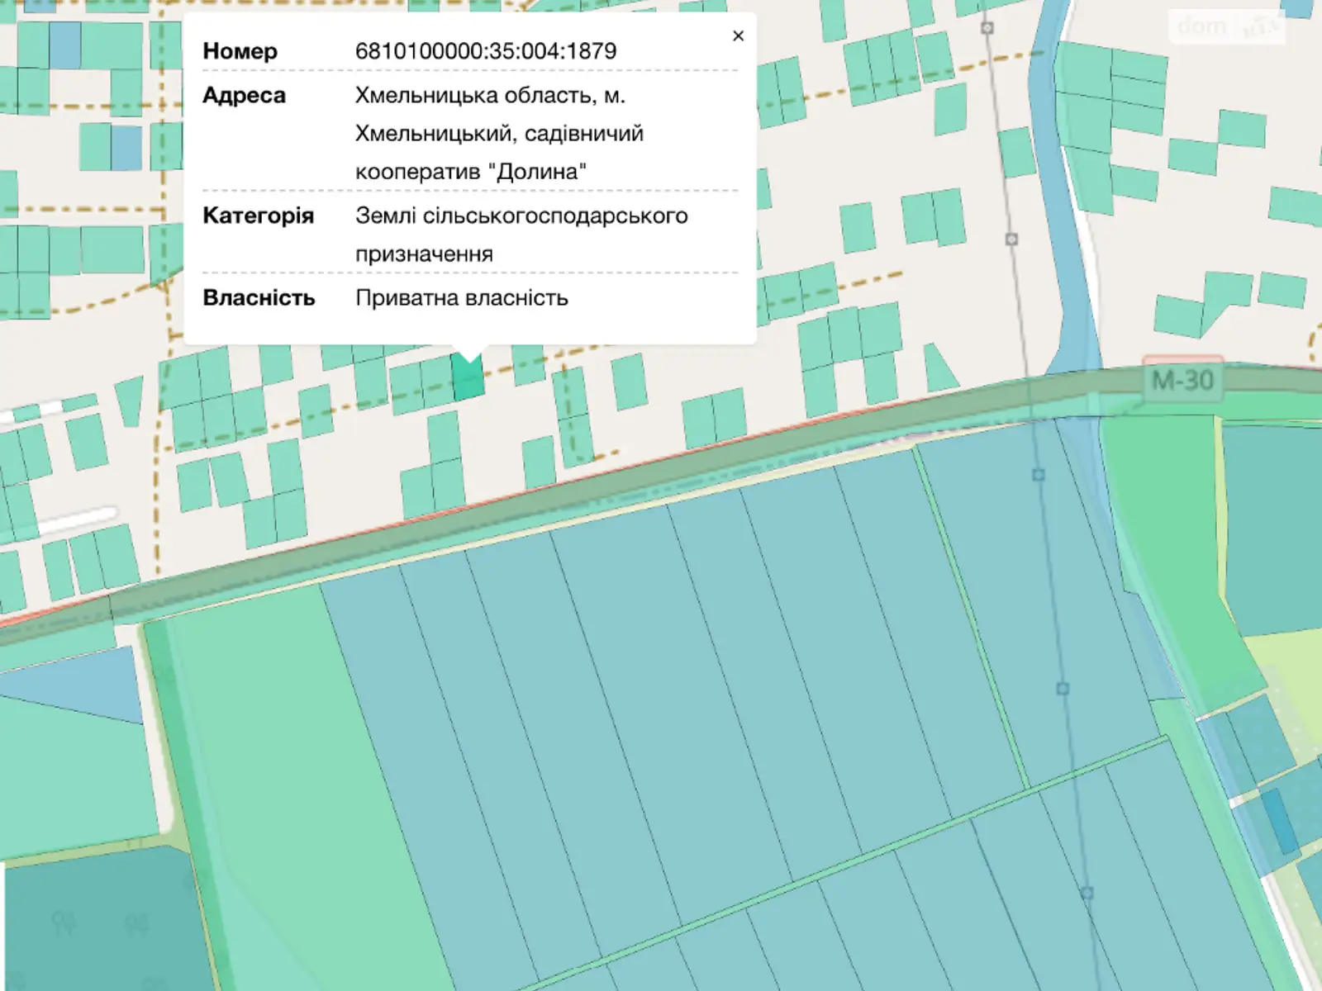
Task: Click the Категорія field label
Action: click(x=258, y=216)
